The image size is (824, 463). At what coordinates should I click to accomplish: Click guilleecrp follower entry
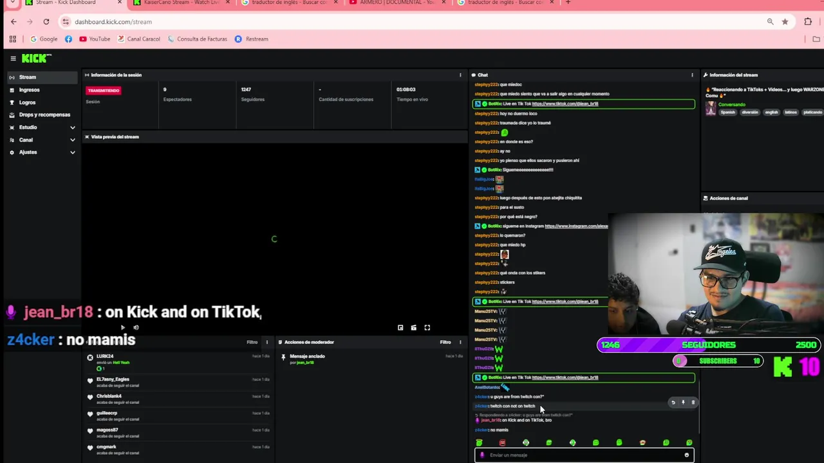(x=107, y=413)
